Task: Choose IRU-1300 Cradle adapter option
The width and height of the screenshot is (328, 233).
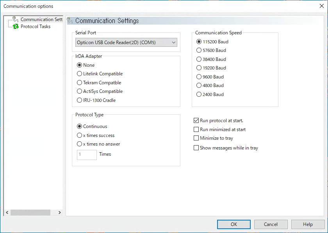Action: [96, 100]
